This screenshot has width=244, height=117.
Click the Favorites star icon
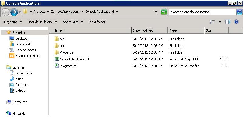point(9,32)
